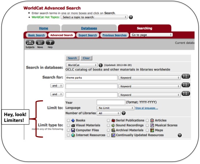
Task: Check the Books checkbox
Action: click(x=68, y=120)
